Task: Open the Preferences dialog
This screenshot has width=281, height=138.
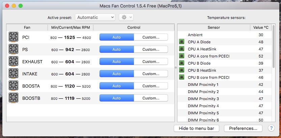Action: [243, 128]
